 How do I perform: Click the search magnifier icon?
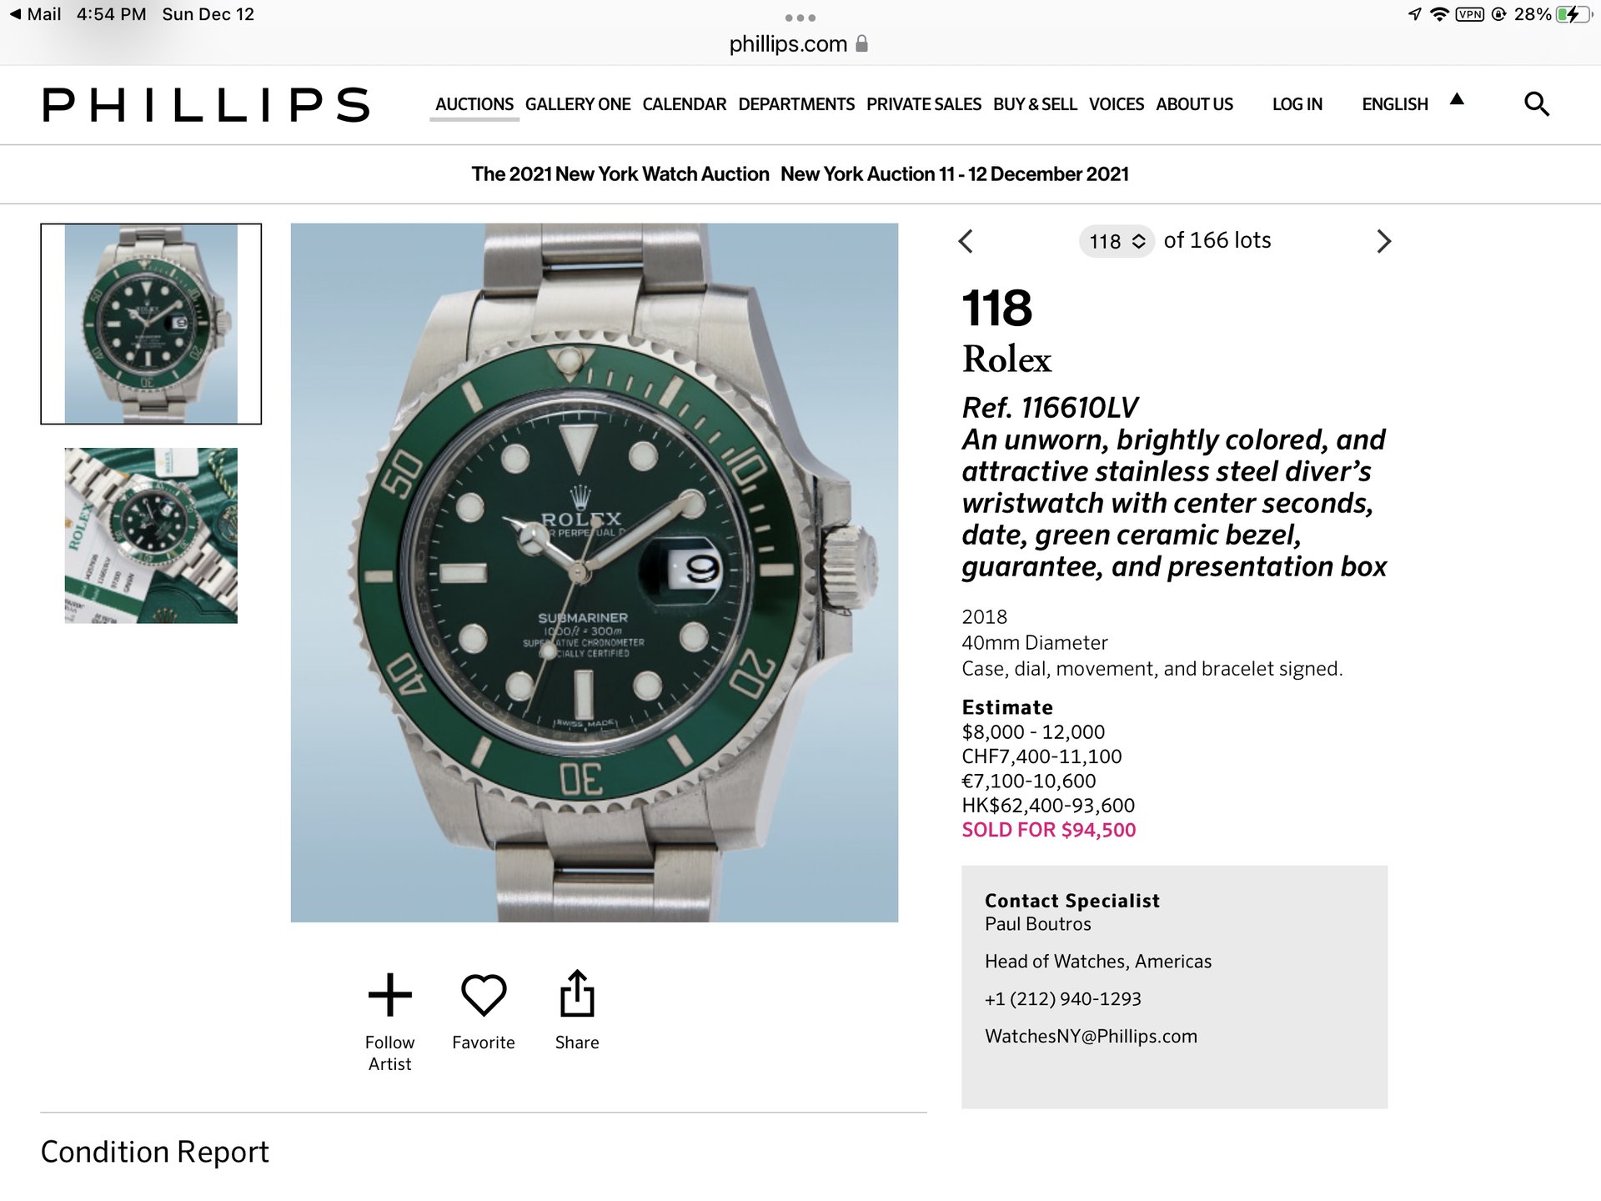pyautogui.click(x=1536, y=104)
